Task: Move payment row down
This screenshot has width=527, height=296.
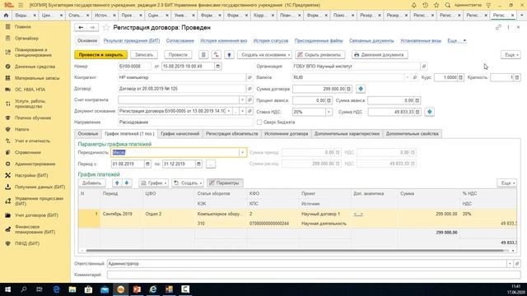Action: click(127, 183)
